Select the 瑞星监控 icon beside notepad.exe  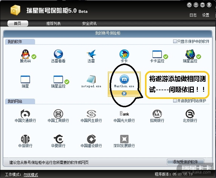58,79
